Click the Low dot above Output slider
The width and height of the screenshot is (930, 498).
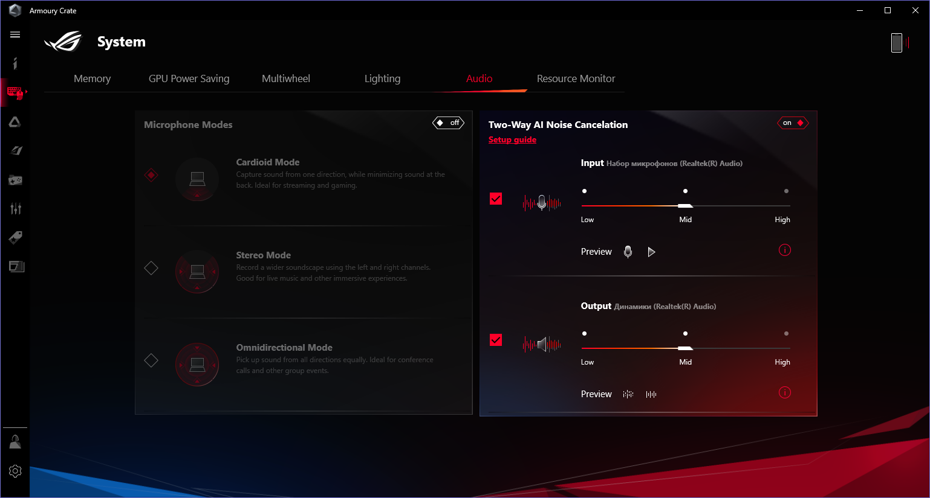coord(584,333)
